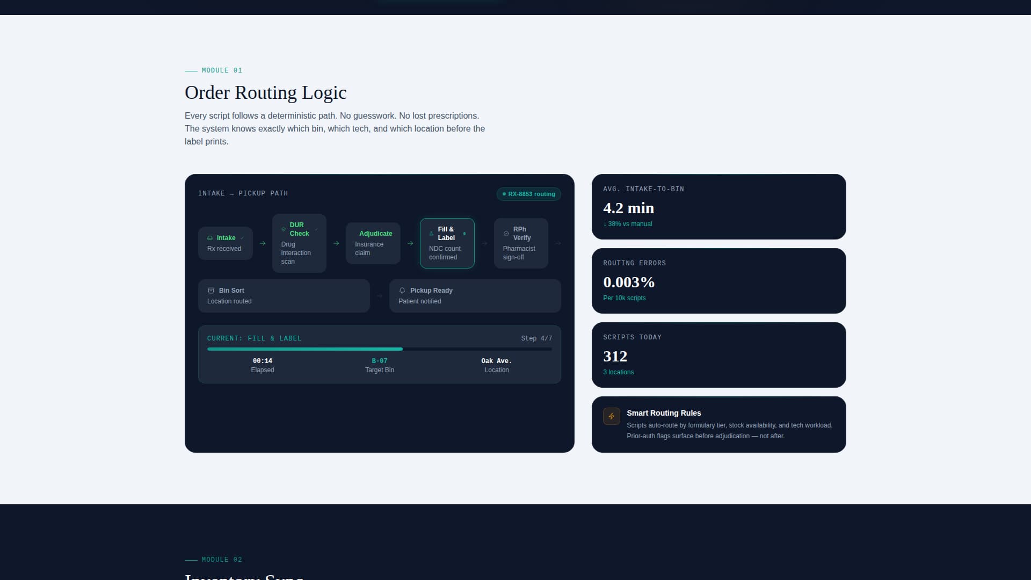The image size is (1031, 580).
Task: Click the 'NDC count confirmed' subtitle
Action: pyautogui.click(x=445, y=253)
